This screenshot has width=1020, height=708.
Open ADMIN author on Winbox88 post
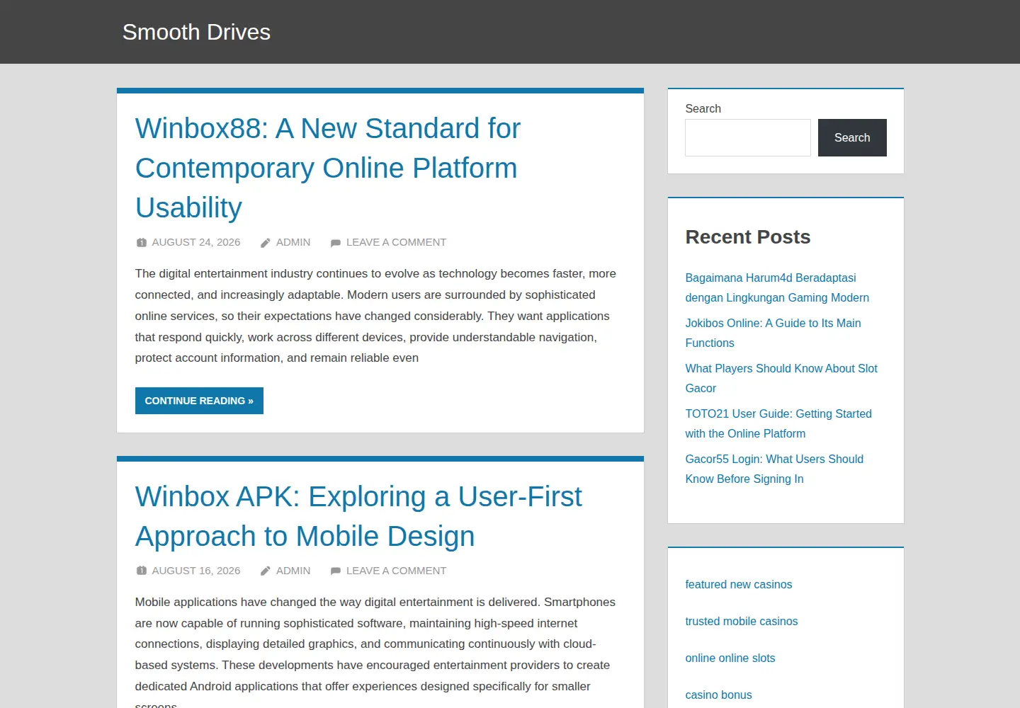tap(293, 242)
